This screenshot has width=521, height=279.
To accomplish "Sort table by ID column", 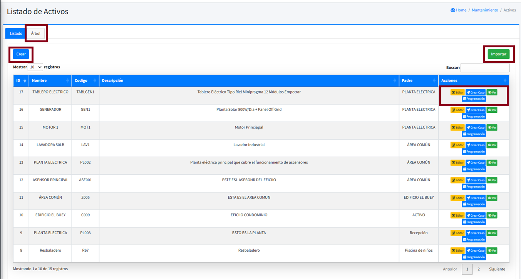I will [21, 81].
